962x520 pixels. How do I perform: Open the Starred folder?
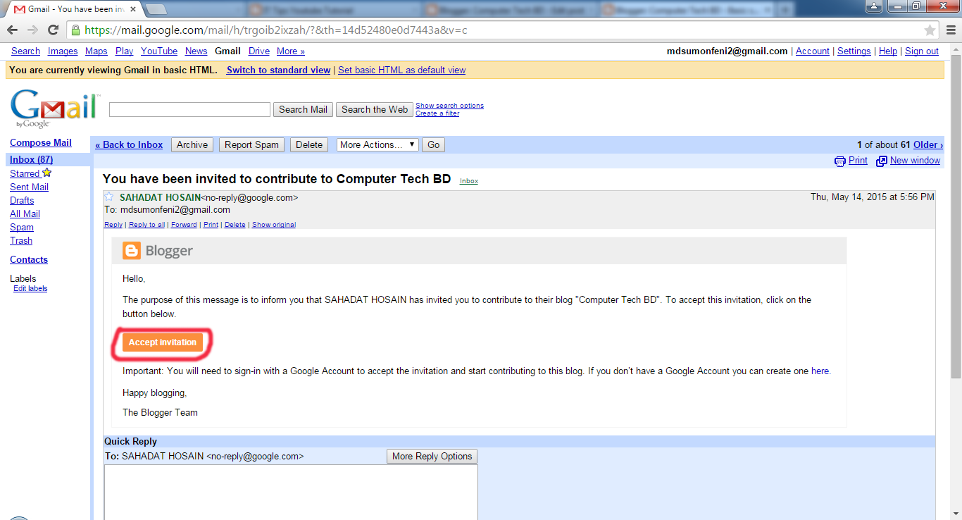tap(25, 173)
